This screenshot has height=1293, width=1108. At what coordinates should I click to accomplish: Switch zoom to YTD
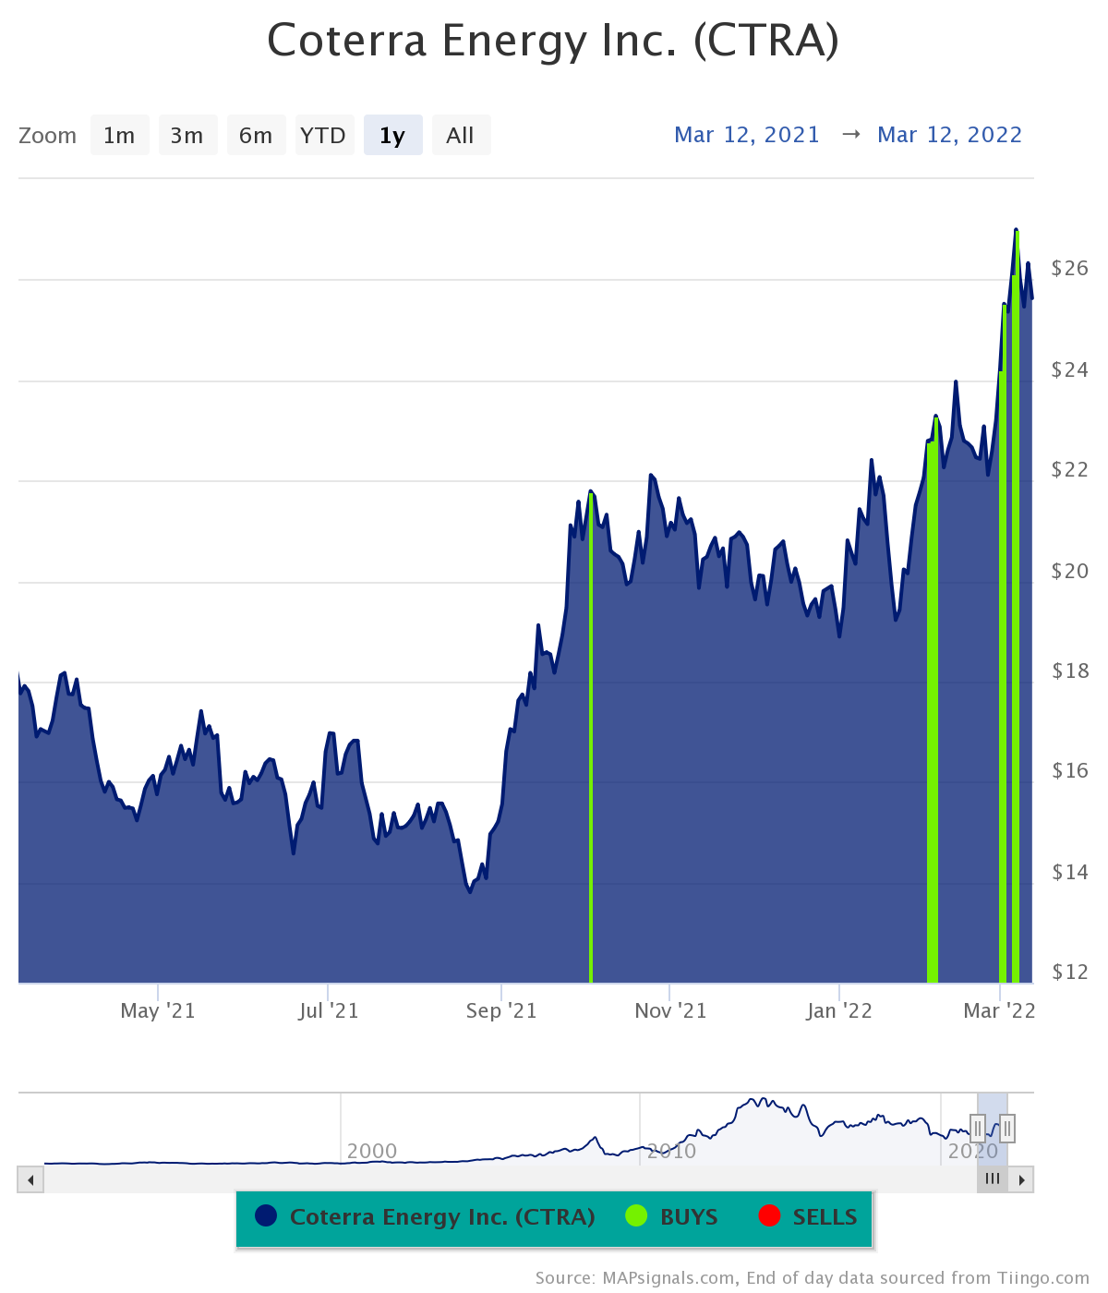click(x=324, y=135)
